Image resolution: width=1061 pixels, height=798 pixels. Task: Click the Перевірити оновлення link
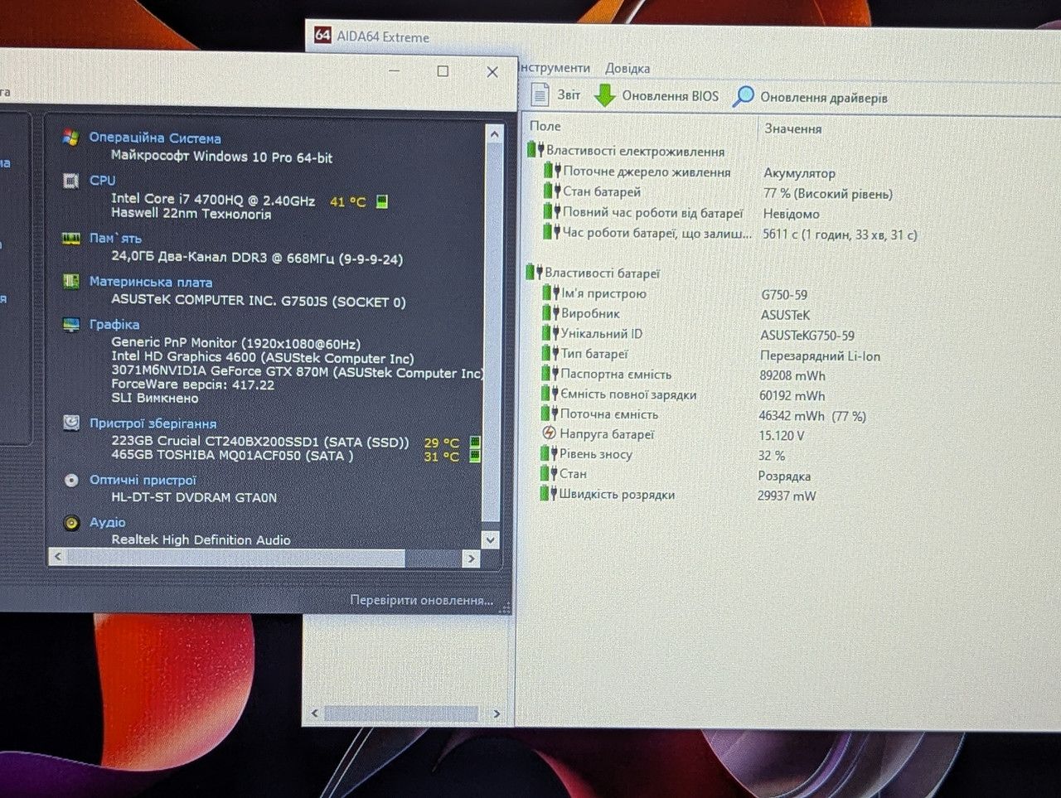point(421,600)
